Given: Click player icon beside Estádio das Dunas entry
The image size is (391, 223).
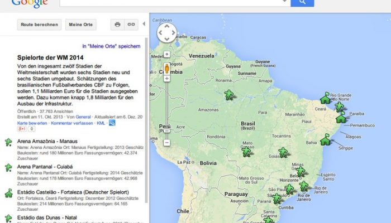Looking at the screenshot, I should click(x=8, y=219).
